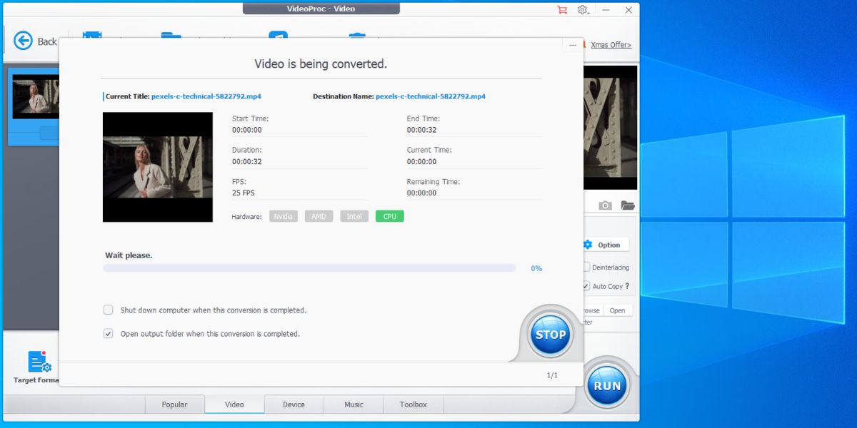Disable the Auto Copy checkbox
This screenshot has width=857, height=428.
click(x=587, y=286)
